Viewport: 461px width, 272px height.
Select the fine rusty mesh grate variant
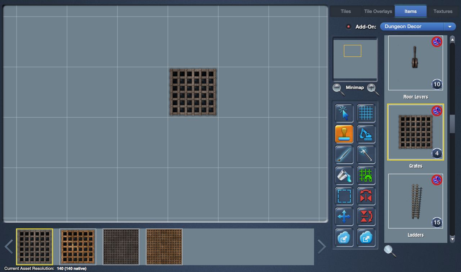[164, 247]
